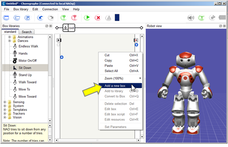Screen dimensions: 228x147
Task: Expand the System folder
Action: [x=4, y=106]
